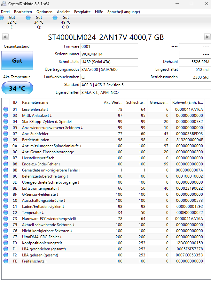
Task: Click the disk title ST4000LM024-2AN17V 4000,7 GB
Action: click(106, 37)
